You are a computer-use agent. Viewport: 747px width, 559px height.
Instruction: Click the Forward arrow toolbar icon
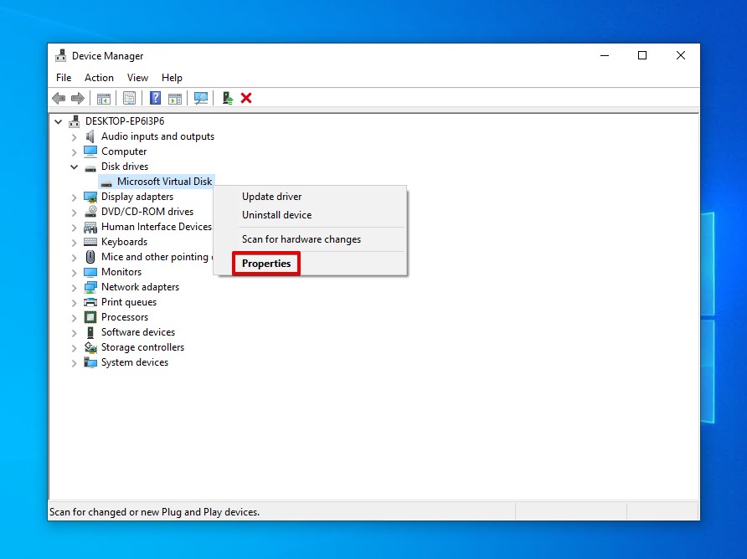point(78,99)
